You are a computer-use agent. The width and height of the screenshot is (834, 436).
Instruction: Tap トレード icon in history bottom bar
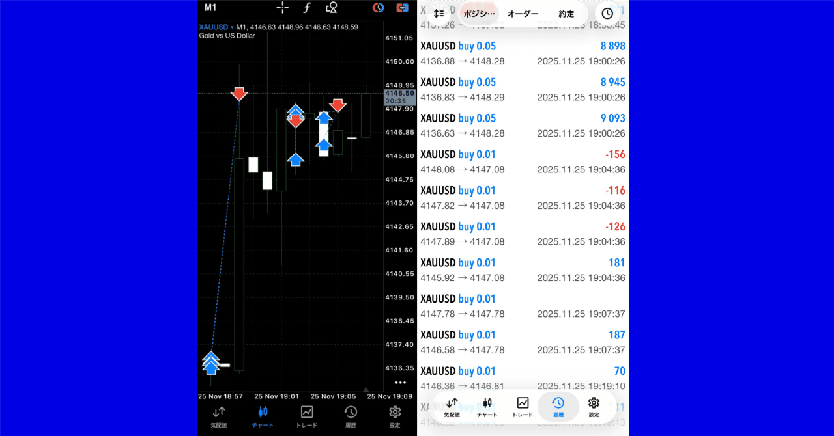point(523,407)
